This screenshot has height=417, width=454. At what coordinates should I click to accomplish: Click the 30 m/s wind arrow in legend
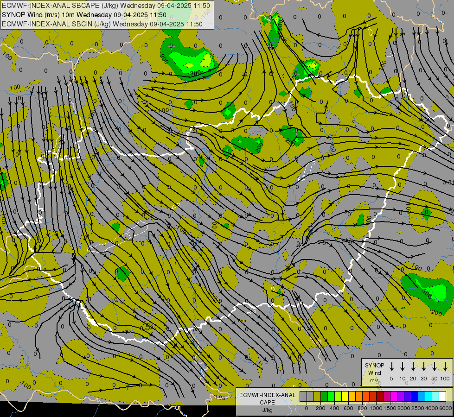(423, 366)
